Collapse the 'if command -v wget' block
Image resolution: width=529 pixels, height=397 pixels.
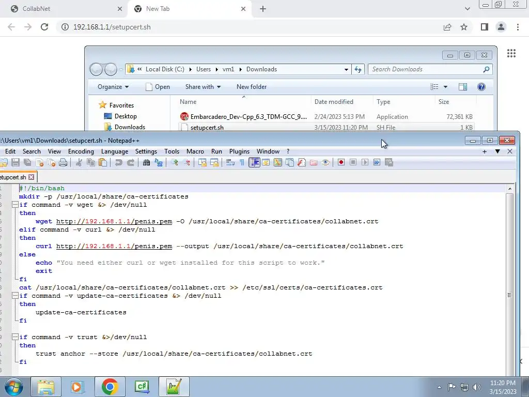15,205
